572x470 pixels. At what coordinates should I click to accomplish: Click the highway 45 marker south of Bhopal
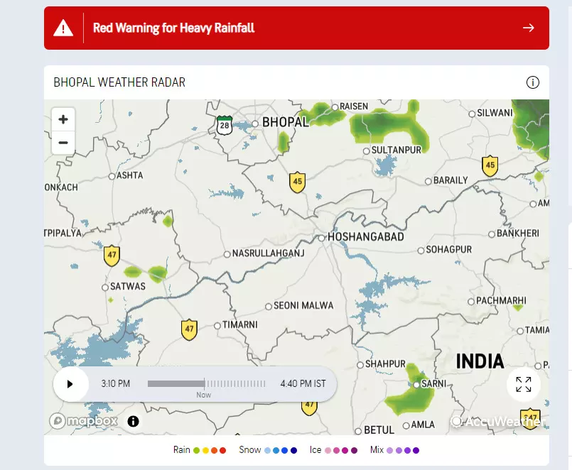coord(297,182)
